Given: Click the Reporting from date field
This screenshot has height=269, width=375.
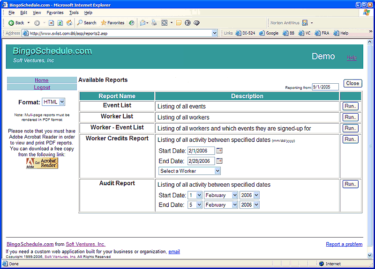Looking at the screenshot, I should tap(325, 87).
